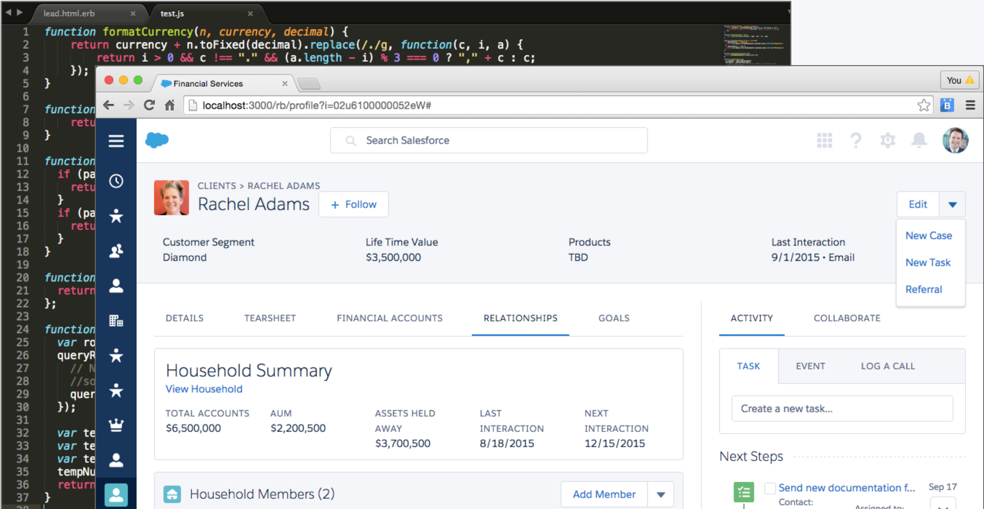The image size is (984, 509).
Task: Switch to Financial Accounts tab
Action: coord(389,318)
